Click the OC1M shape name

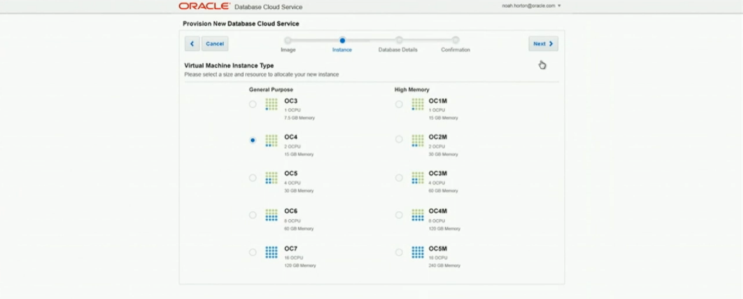438,101
